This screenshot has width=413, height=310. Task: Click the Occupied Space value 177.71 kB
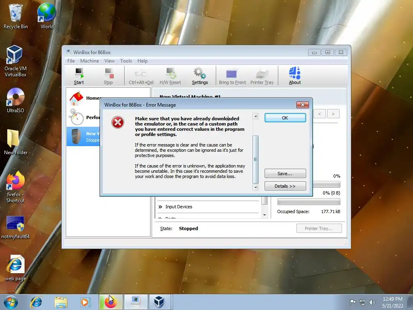coord(331,212)
